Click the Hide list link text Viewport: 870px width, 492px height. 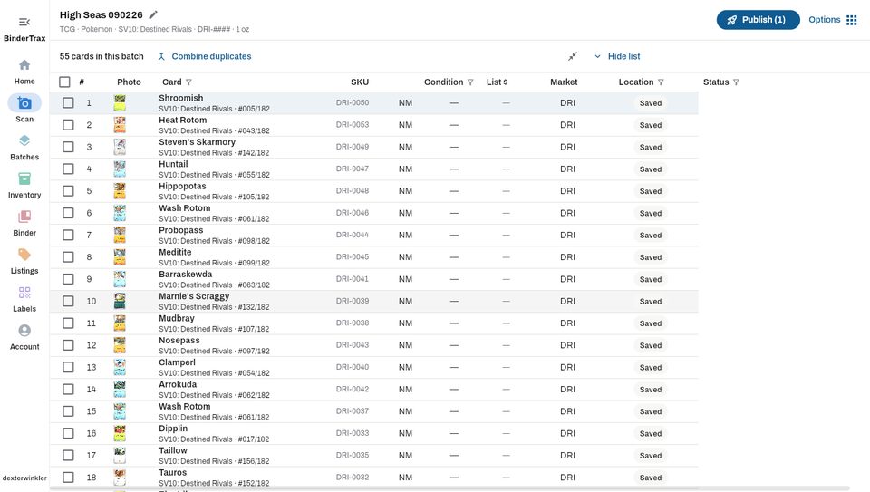[x=623, y=56]
